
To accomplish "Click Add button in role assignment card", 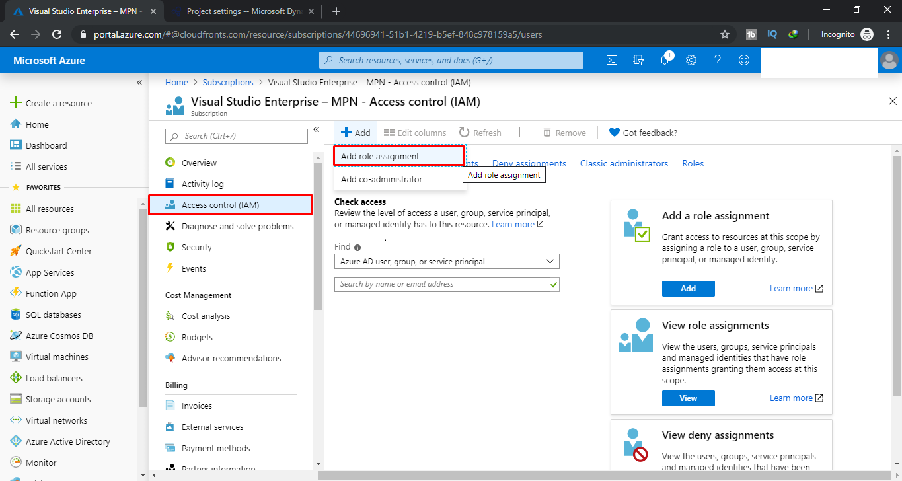I will [688, 289].
